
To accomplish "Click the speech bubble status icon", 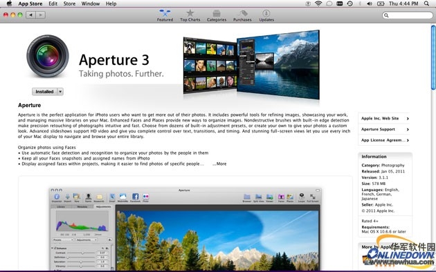I will point(329,3).
